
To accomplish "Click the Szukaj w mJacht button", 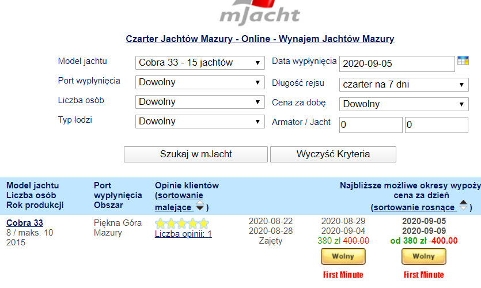I will coord(196,154).
